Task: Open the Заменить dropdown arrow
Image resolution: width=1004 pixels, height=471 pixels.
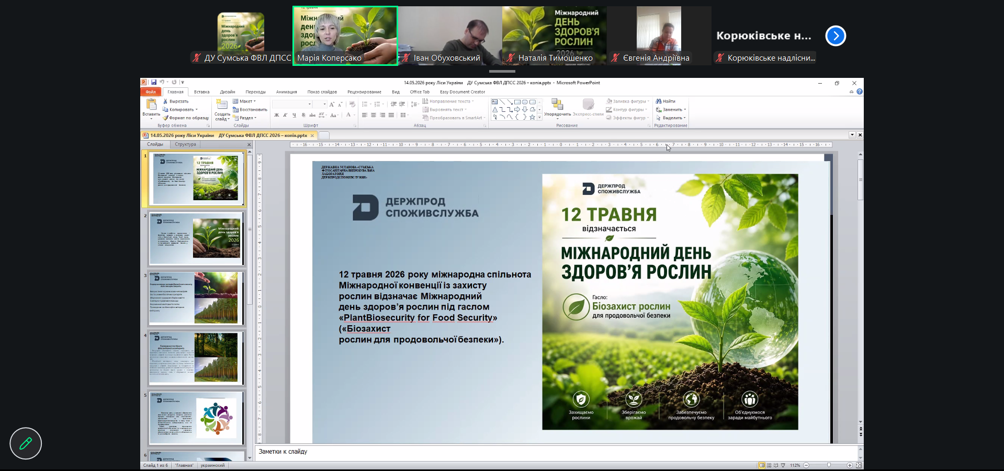Action: coord(685,110)
